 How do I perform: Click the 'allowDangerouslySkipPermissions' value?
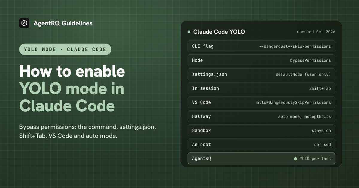point(294,102)
